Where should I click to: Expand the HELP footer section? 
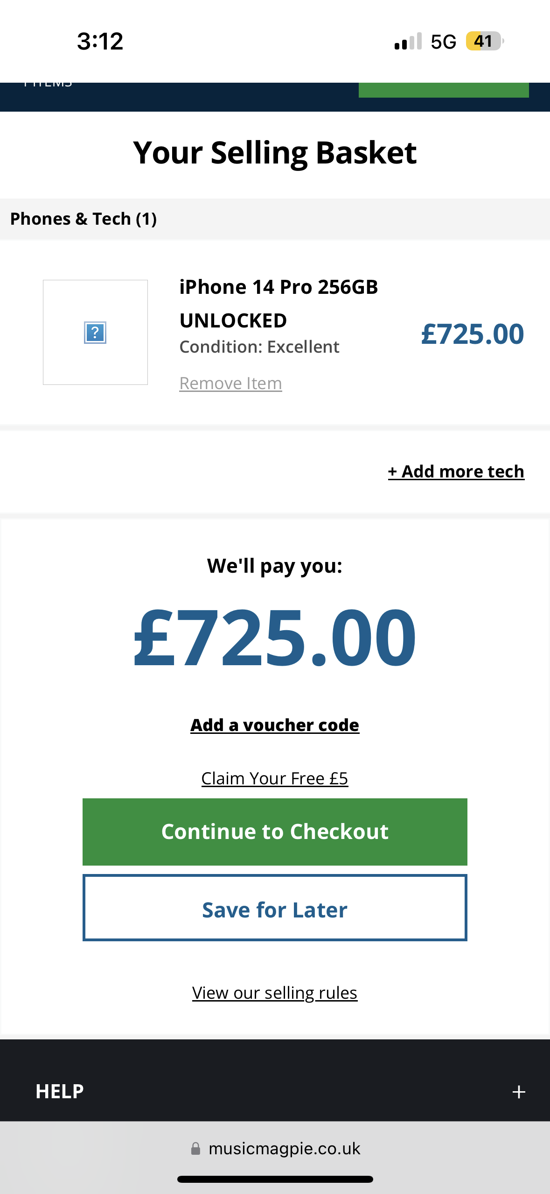pyautogui.click(x=60, y=1092)
